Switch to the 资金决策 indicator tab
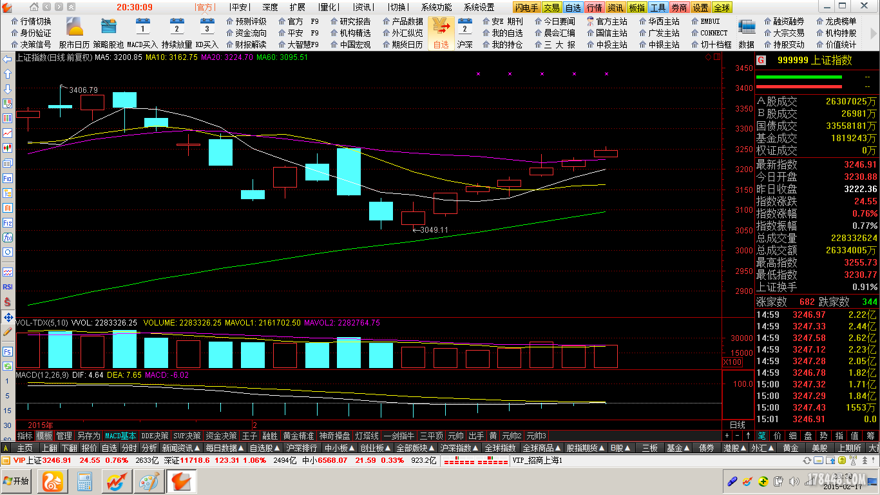 pyautogui.click(x=222, y=436)
